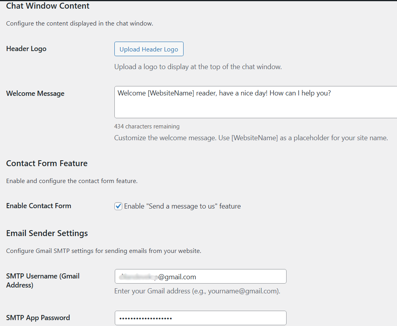Click the Contact Form Feature section title
Viewport: 397px width, 326px height.
tap(47, 163)
